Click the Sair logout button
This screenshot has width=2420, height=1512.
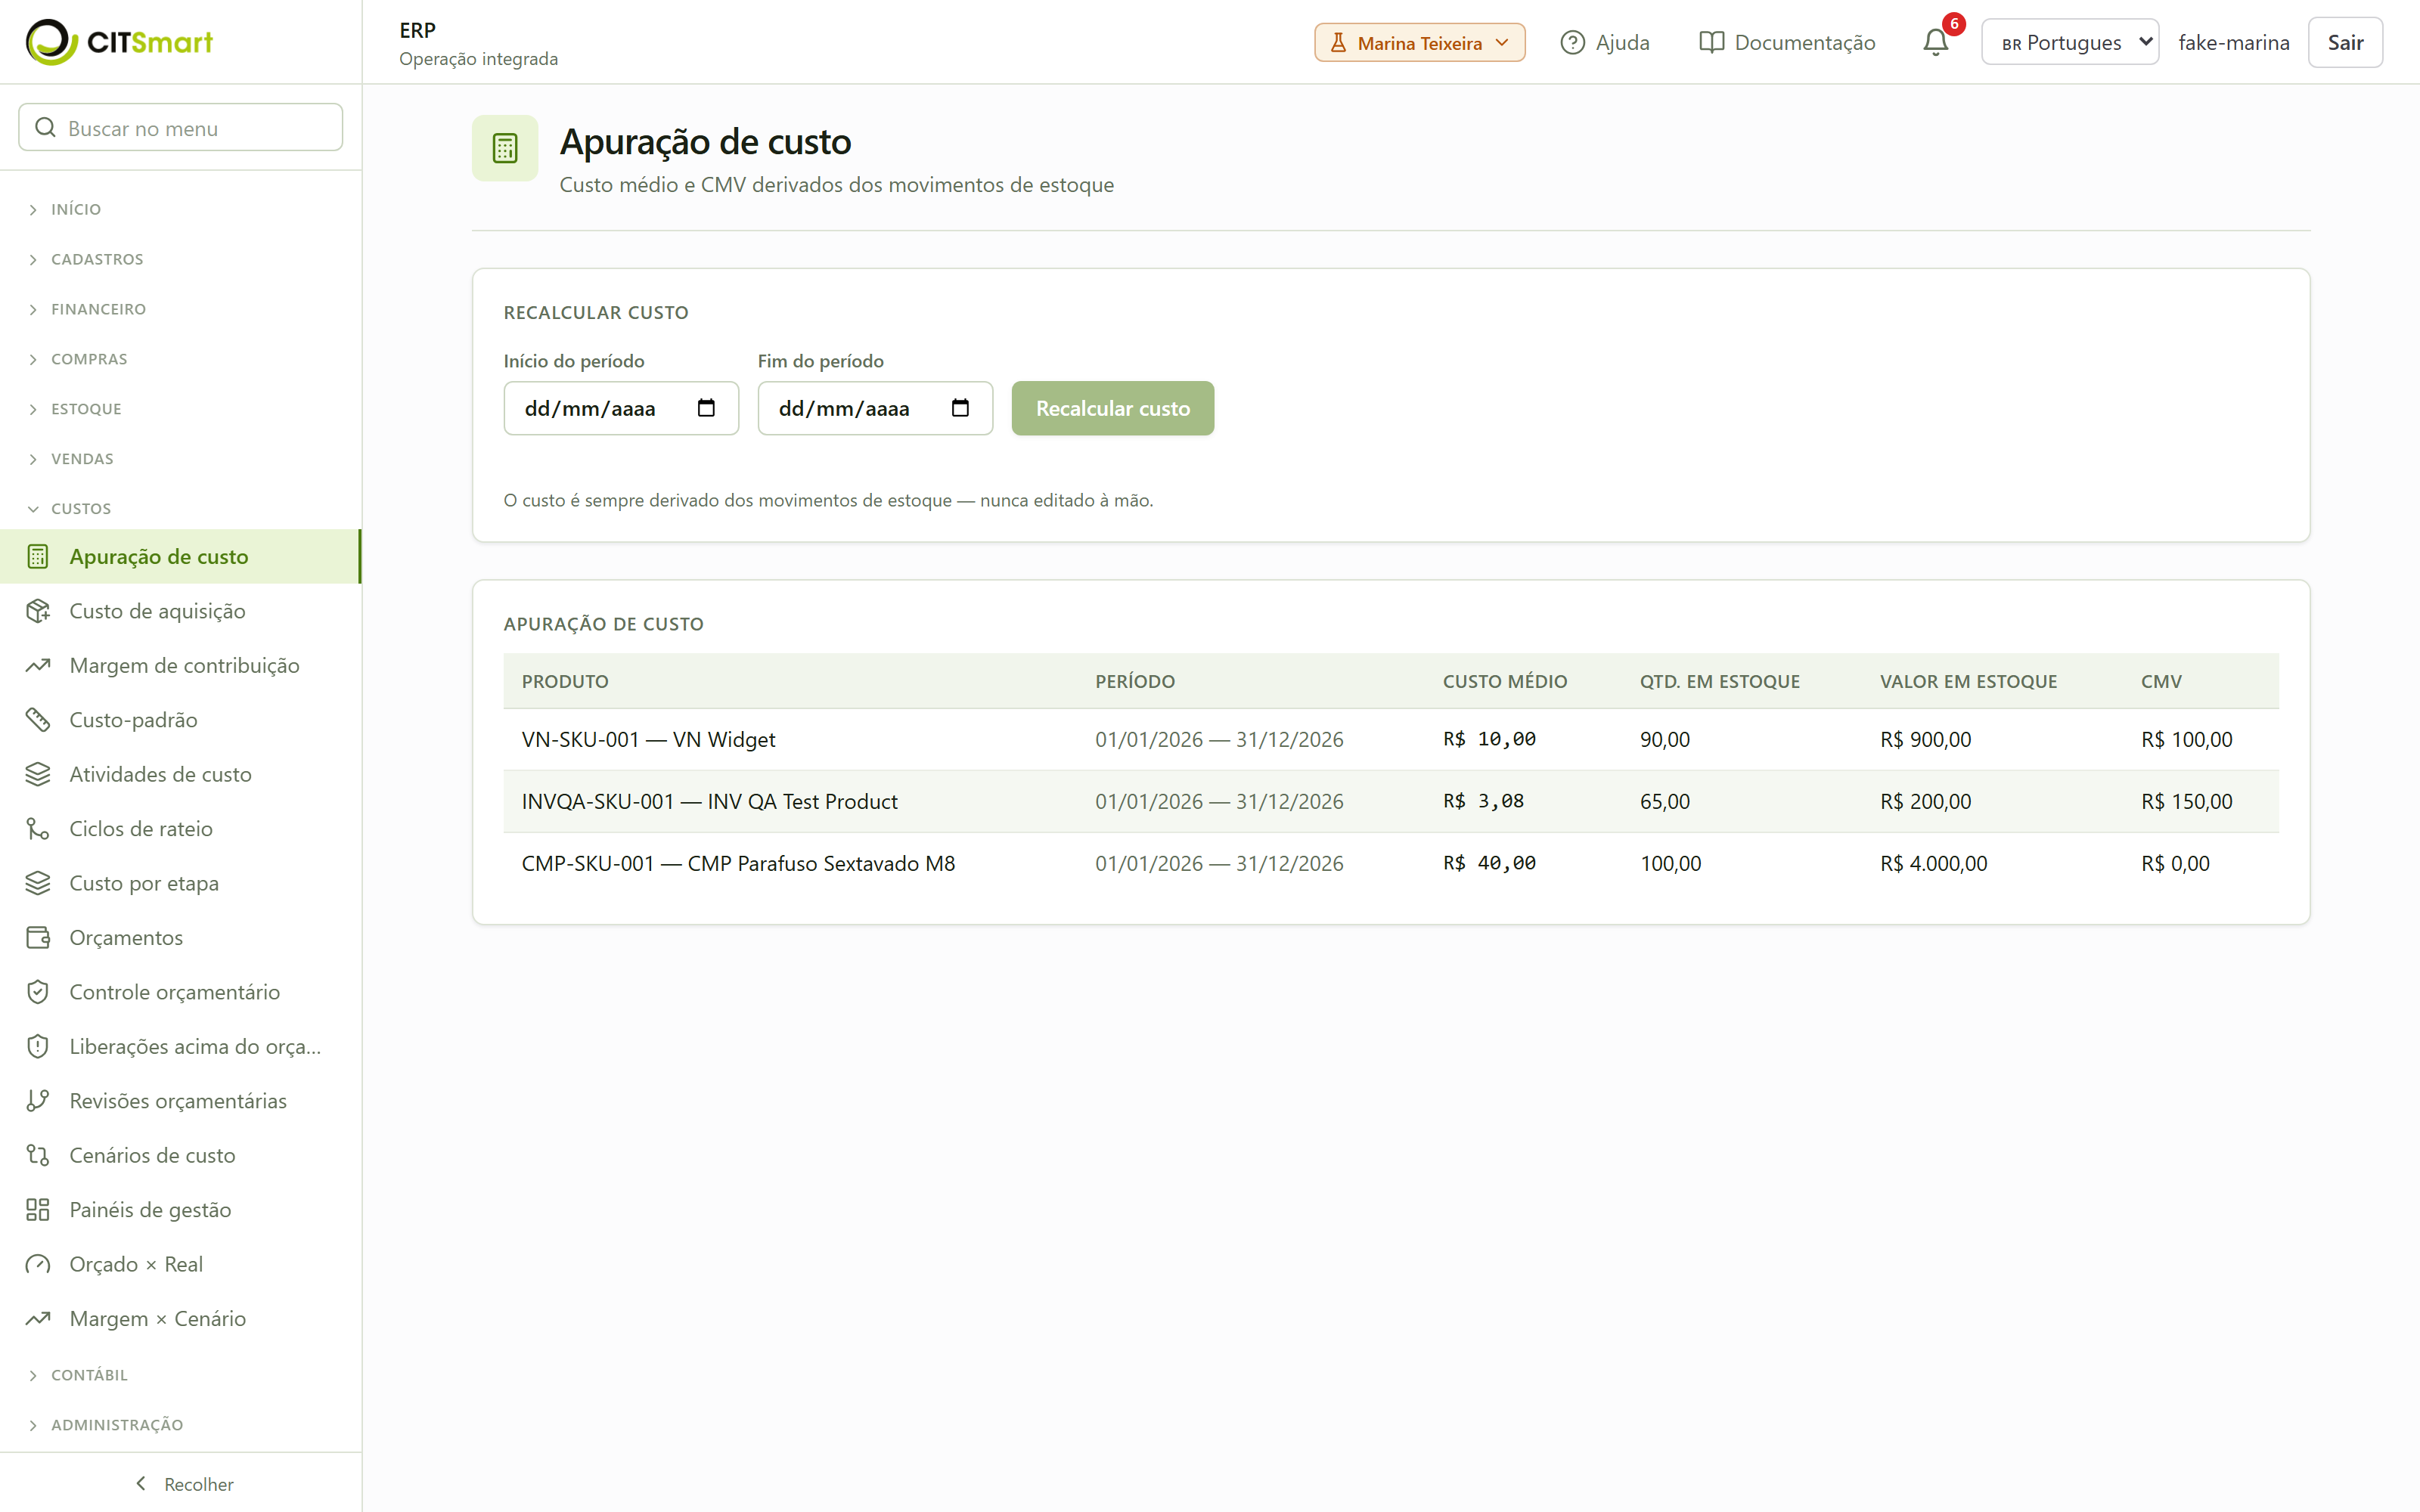pos(2345,42)
